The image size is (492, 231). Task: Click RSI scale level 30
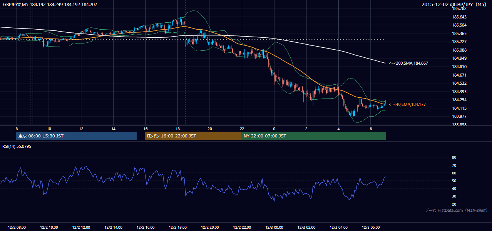(x=454, y=196)
